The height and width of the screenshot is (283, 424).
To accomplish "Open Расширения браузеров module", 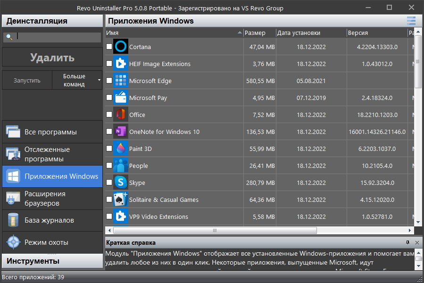I will point(52,198).
